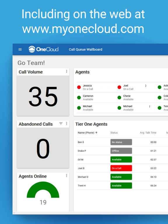
Task: Click the 06:24 talk time value
Action: [153, 185]
